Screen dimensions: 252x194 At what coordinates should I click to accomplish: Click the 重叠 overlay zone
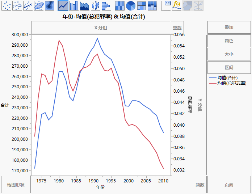[177, 28]
